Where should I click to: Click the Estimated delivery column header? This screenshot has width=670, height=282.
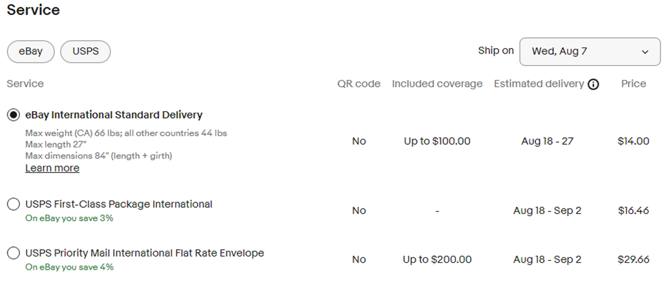pyautogui.click(x=539, y=84)
